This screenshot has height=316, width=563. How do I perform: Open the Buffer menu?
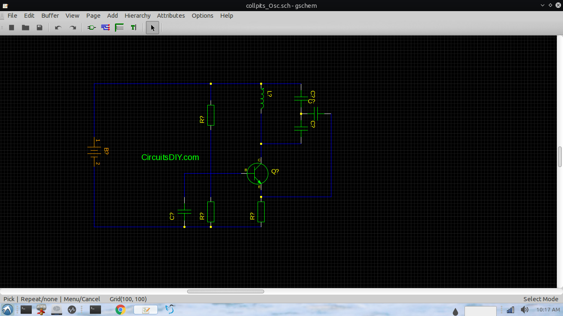click(50, 16)
